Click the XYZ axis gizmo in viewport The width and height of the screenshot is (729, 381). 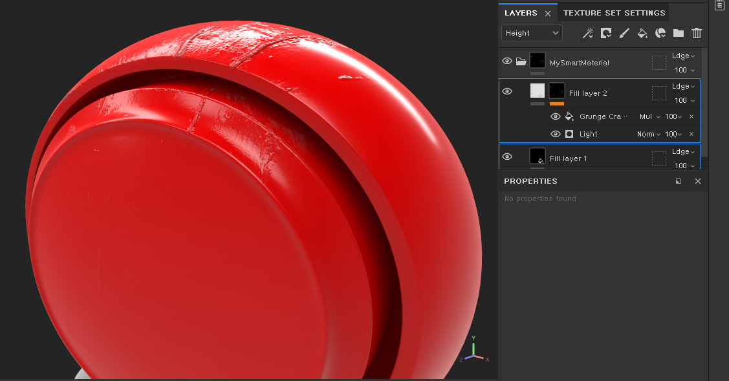pos(474,351)
